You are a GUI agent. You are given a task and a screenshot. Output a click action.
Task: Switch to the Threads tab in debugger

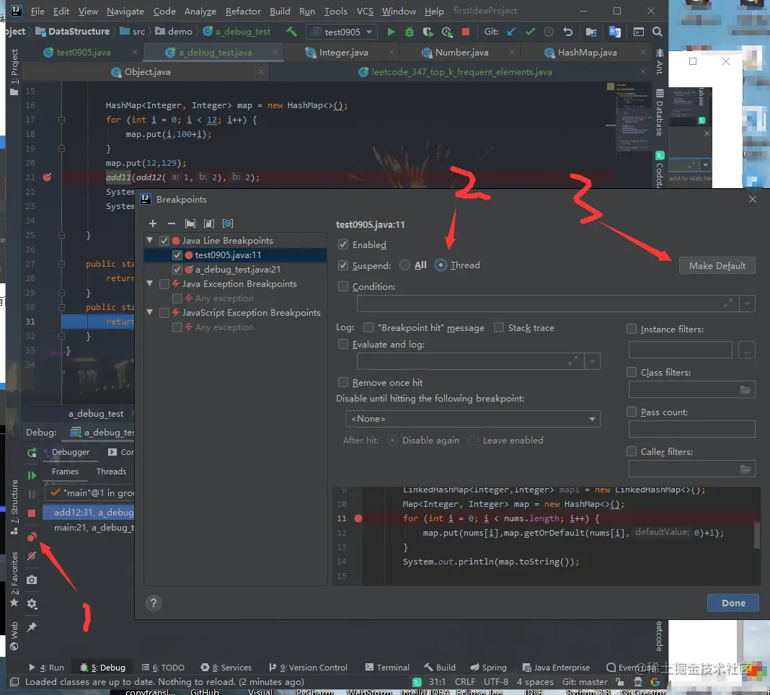[111, 472]
